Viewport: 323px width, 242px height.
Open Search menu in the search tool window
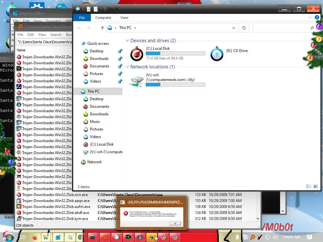tap(56, 35)
